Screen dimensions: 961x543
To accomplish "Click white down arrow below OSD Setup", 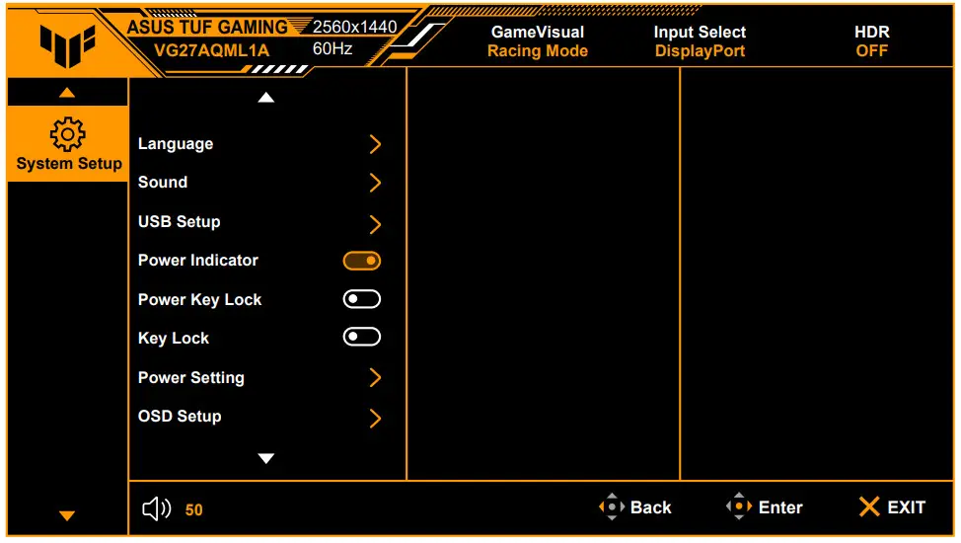I will (x=265, y=458).
